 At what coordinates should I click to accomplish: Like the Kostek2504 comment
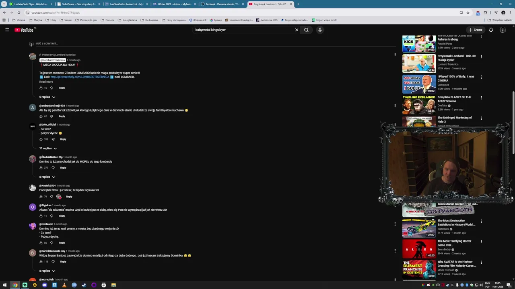tap(41, 197)
